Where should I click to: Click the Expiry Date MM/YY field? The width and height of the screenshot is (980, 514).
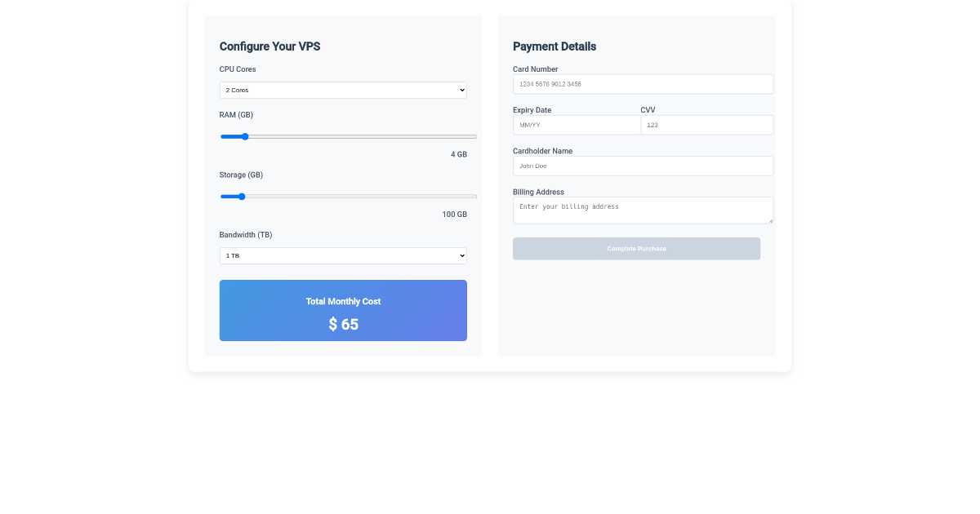click(576, 125)
